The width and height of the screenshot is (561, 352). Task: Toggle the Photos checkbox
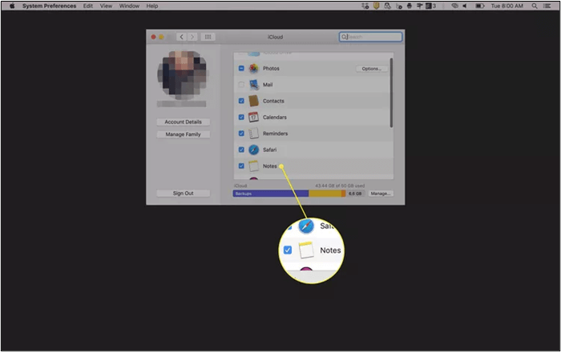click(x=241, y=68)
